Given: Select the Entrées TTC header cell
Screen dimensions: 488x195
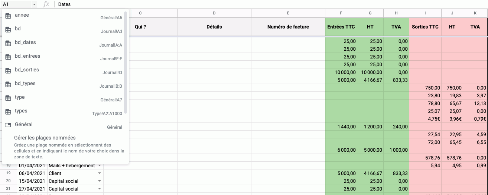Looking at the screenshot, I should pos(341,27).
